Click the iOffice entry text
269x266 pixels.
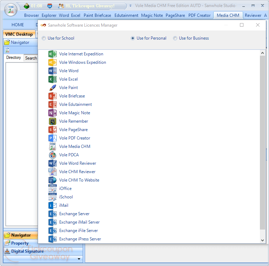point(65,189)
